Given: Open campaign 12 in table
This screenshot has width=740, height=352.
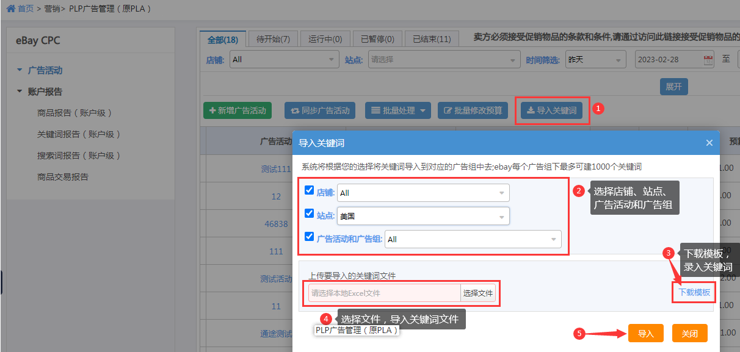Looking at the screenshot, I should [x=277, y=196].
